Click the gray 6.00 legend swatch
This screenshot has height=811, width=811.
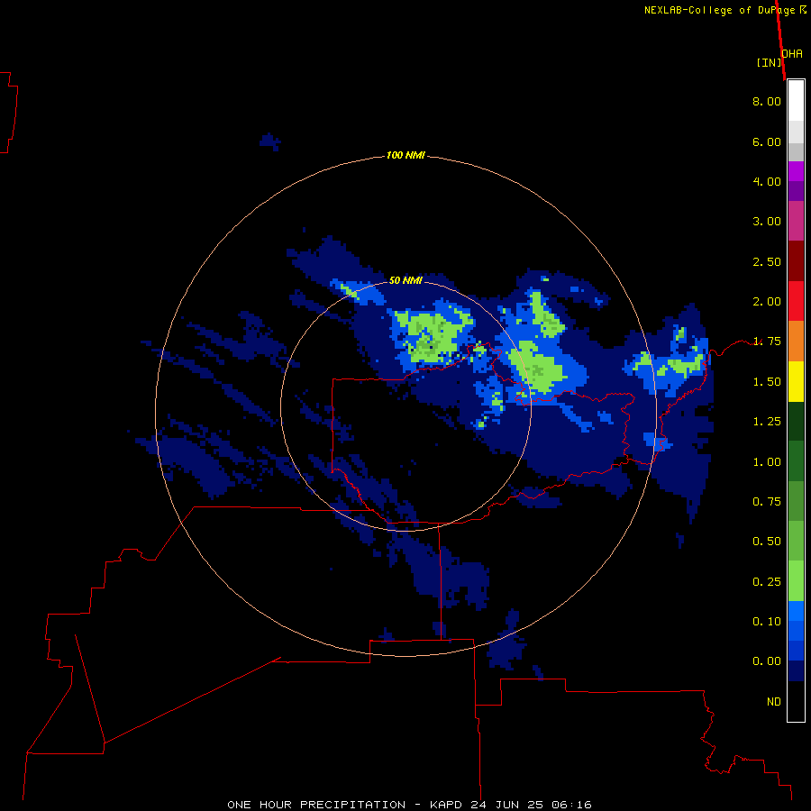(x=796, y=151)
